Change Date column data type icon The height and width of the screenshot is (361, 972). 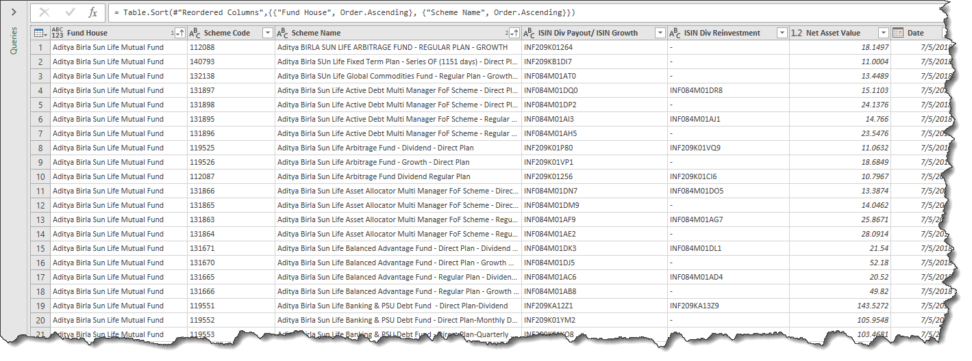(x=898, y=33)
